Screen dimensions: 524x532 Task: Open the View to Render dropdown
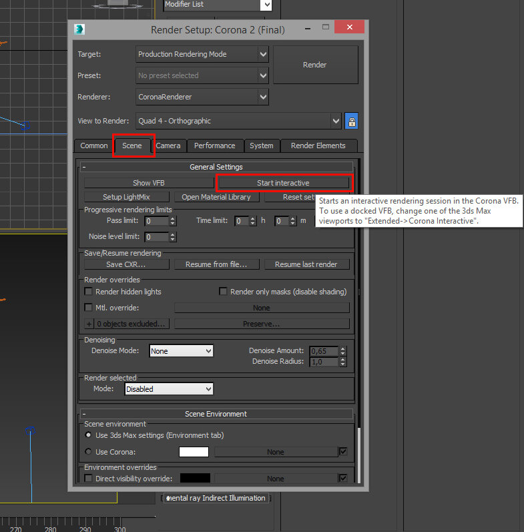[238, 121]
